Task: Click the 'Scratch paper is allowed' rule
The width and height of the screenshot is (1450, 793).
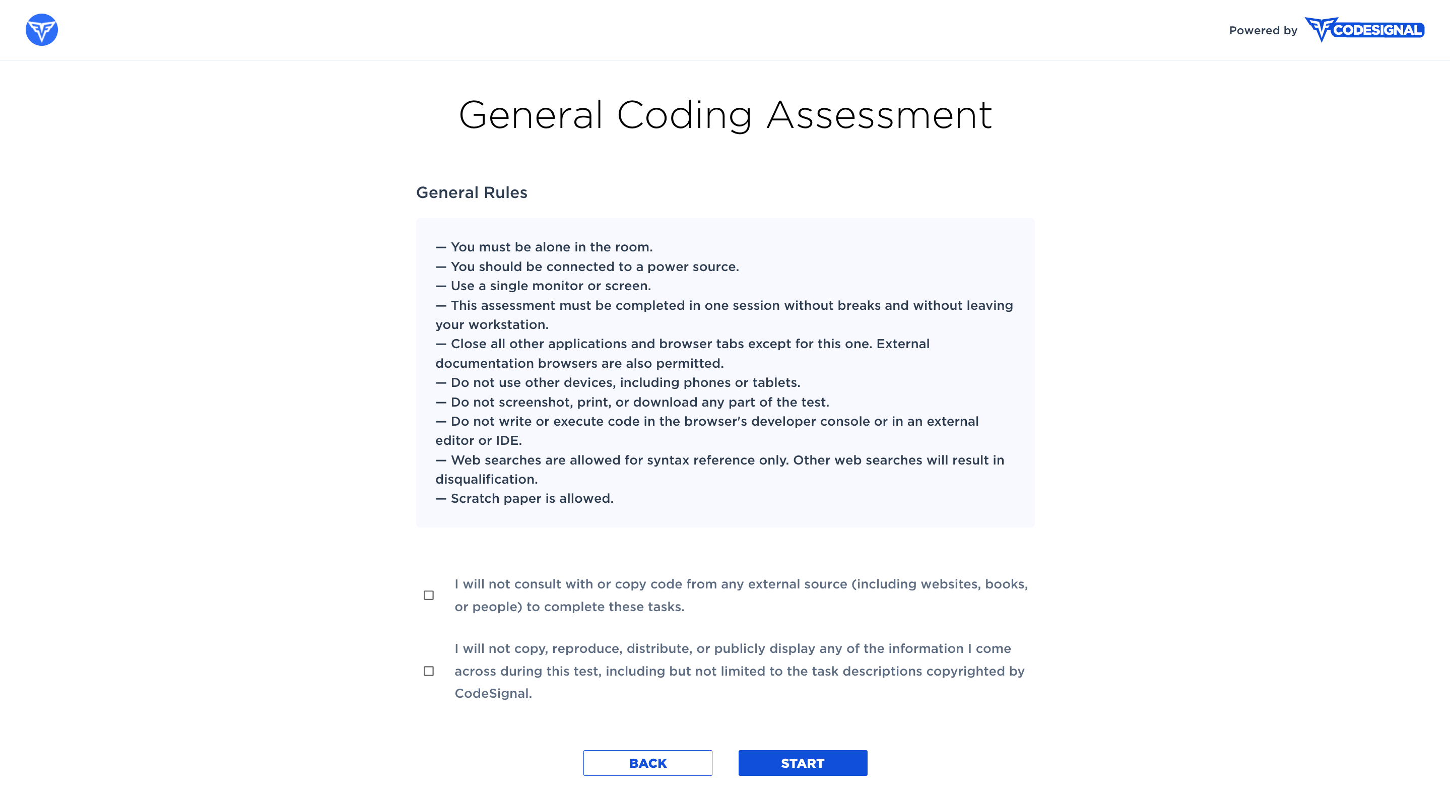Action: (524, 499)
